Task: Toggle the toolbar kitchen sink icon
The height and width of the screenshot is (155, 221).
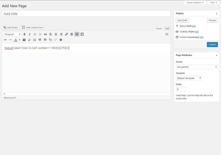Action: pyautogui.click(x=77, y=34)
